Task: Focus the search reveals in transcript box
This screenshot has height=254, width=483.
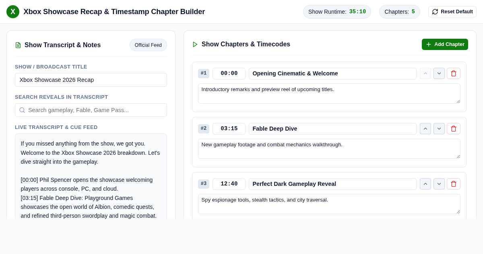Action: (x=91, y=110)
